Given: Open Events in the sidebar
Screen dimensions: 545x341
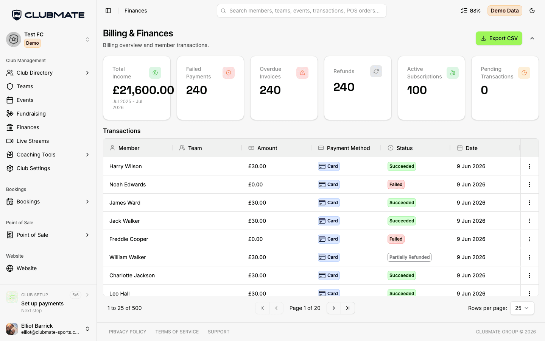Looking at the screenshot, I should tap(48, 100).
